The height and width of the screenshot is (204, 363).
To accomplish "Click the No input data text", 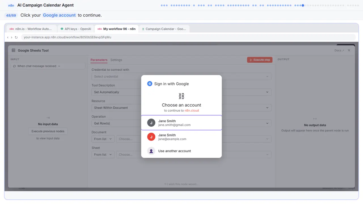I will (x=48, y=124).
